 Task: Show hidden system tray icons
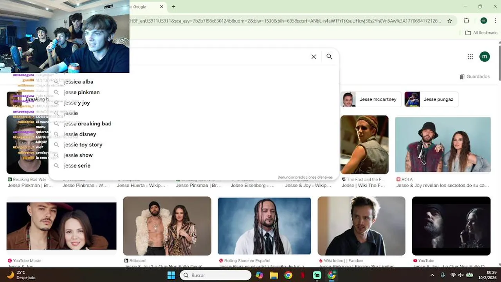click(432, 275)
